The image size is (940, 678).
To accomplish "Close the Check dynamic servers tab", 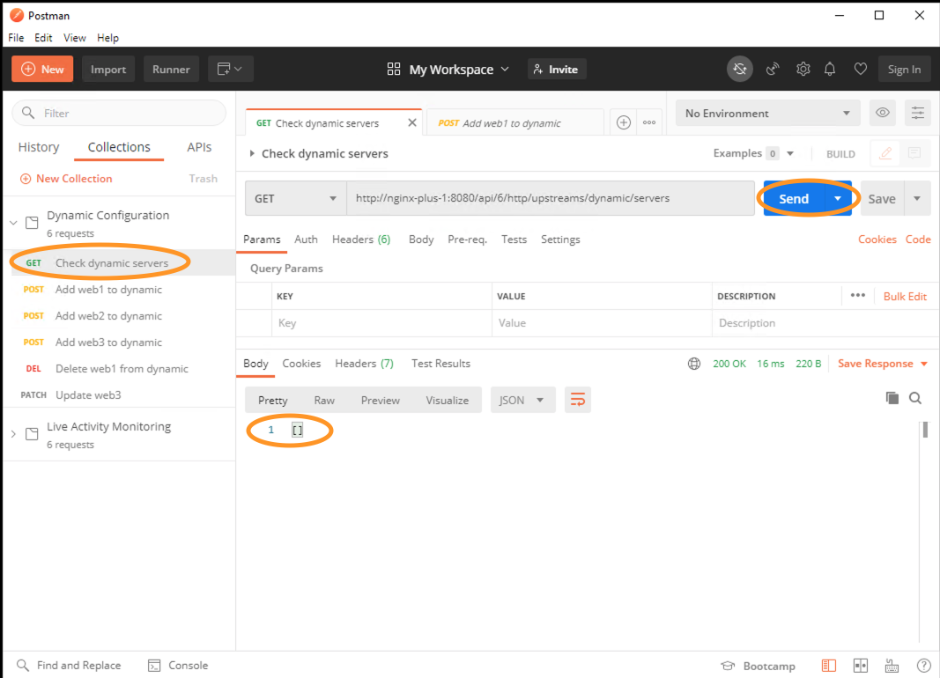I will (x=411, y=122).
